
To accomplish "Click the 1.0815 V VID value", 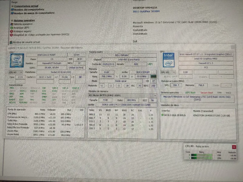I will point(79,124).
